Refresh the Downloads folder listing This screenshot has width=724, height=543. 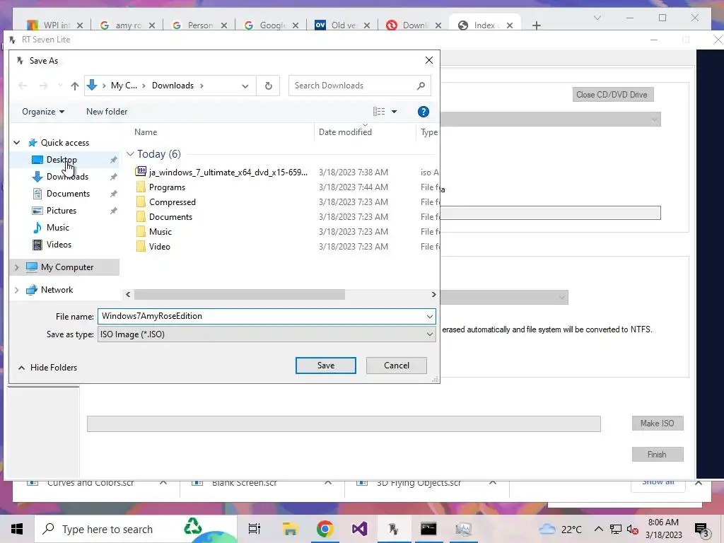coord(268,86)
